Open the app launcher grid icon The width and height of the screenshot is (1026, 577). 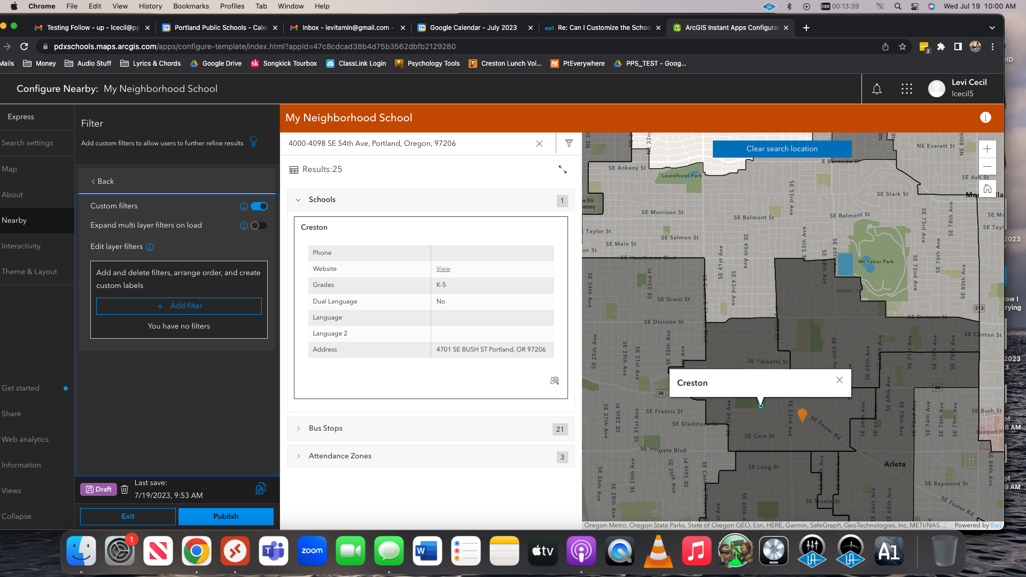[906, 89]
